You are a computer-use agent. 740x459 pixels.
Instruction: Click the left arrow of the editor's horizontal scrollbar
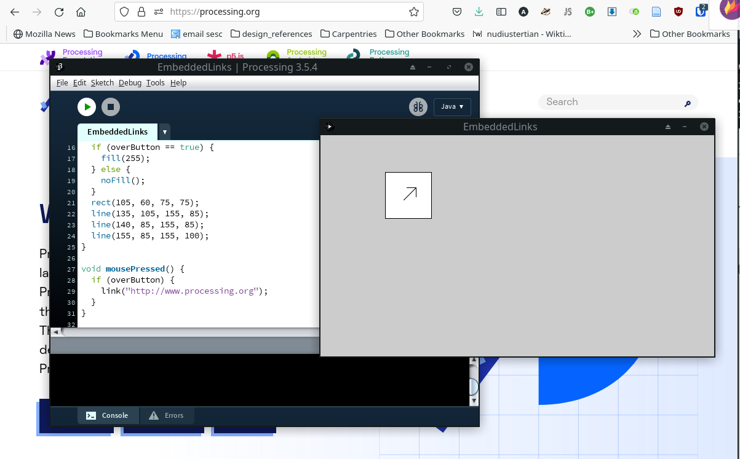click(55, 332)
